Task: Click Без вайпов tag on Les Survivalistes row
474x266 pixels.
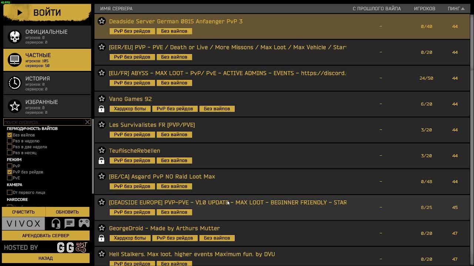Action: (x=174, y=134)
